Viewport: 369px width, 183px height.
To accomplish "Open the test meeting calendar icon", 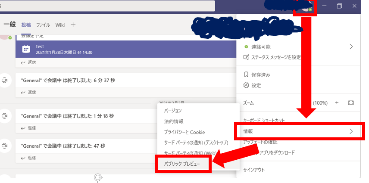I will tap(26, 50).
